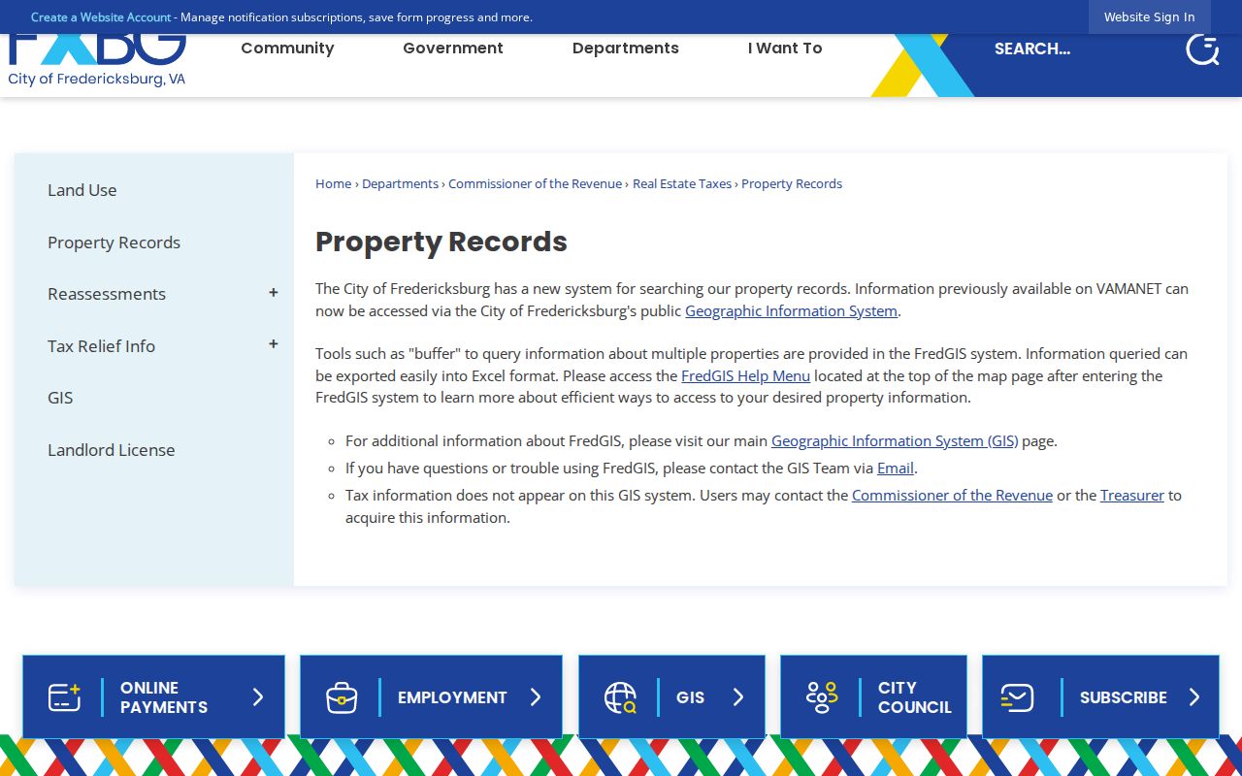Go to Home breadcrumb
This screenshot has width=1242, height=776.
334,184
